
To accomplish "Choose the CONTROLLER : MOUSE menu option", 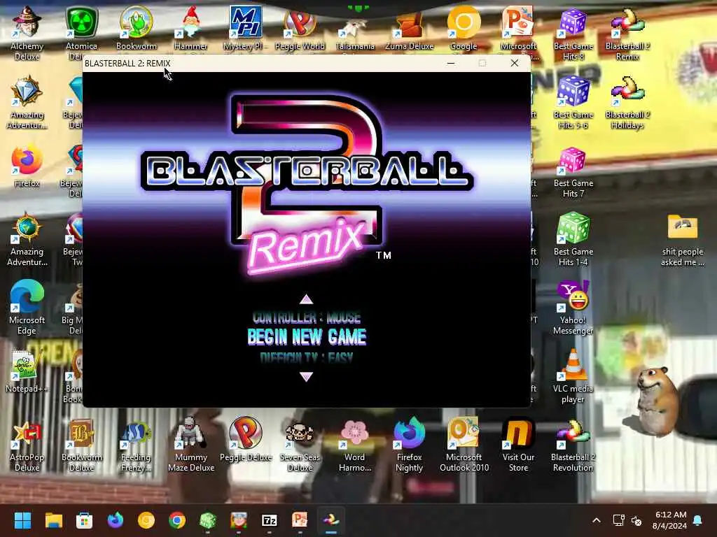I will (307, 318).
